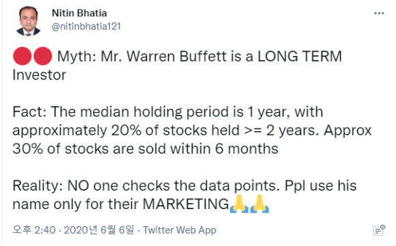Open the Twitter Web App source link
Image resolution: width=396 pixels, height=246 pixels.
tap(180, 230)
